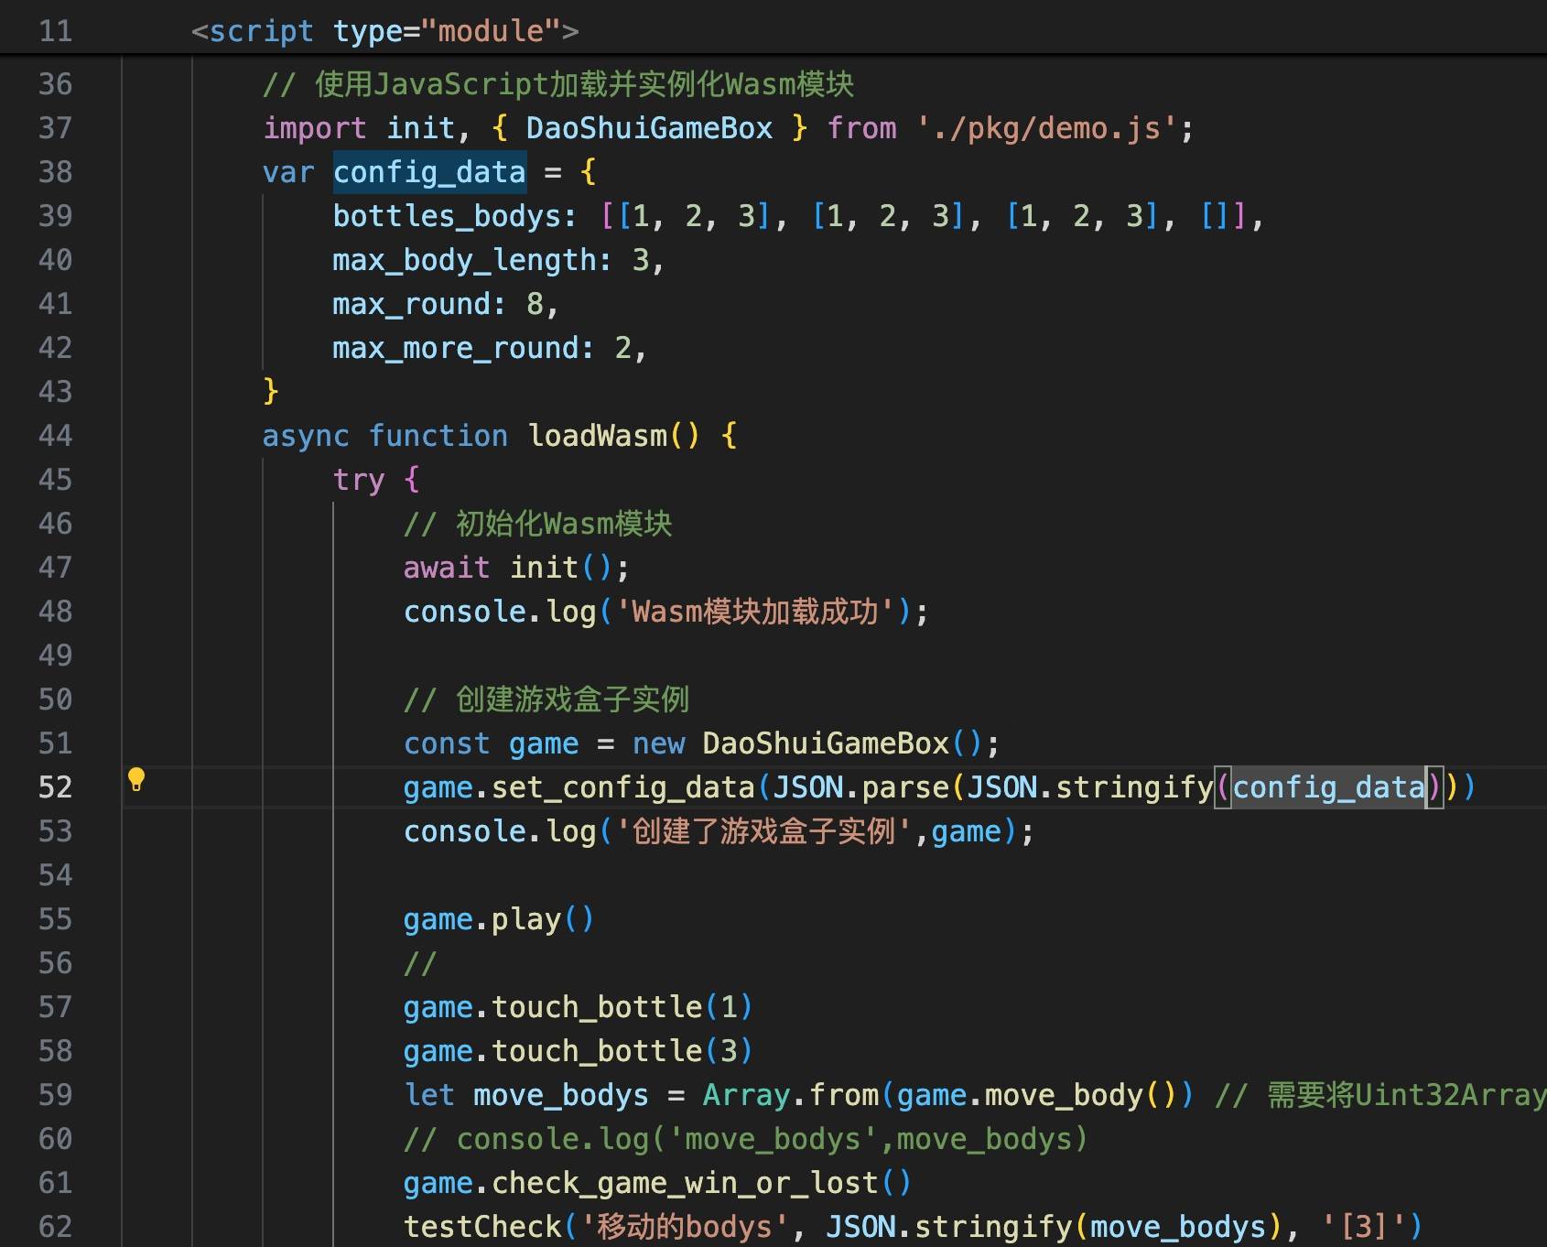
Task: Click DaoShuiGameBox in the import statement
Action: pos(648,128)
